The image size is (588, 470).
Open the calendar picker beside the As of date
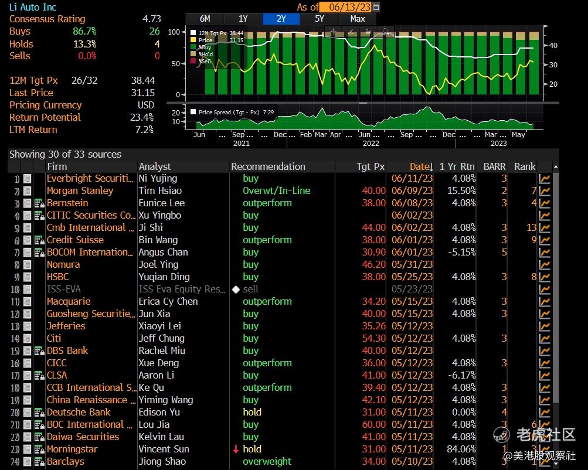coord(376,7)
